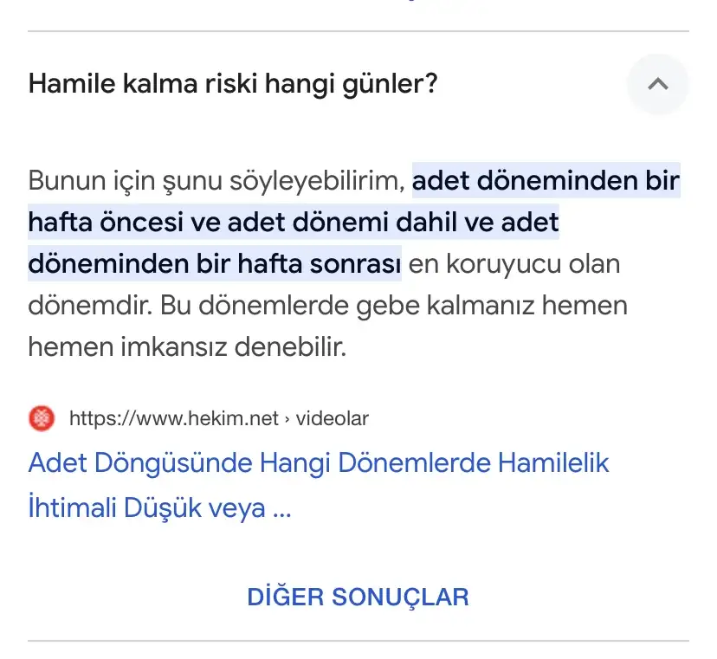Click the "Hamile kalma riski hangi günler?" question
Viewport: 717px width, 659px height.
pyautogui.click(x=232, y=84)
